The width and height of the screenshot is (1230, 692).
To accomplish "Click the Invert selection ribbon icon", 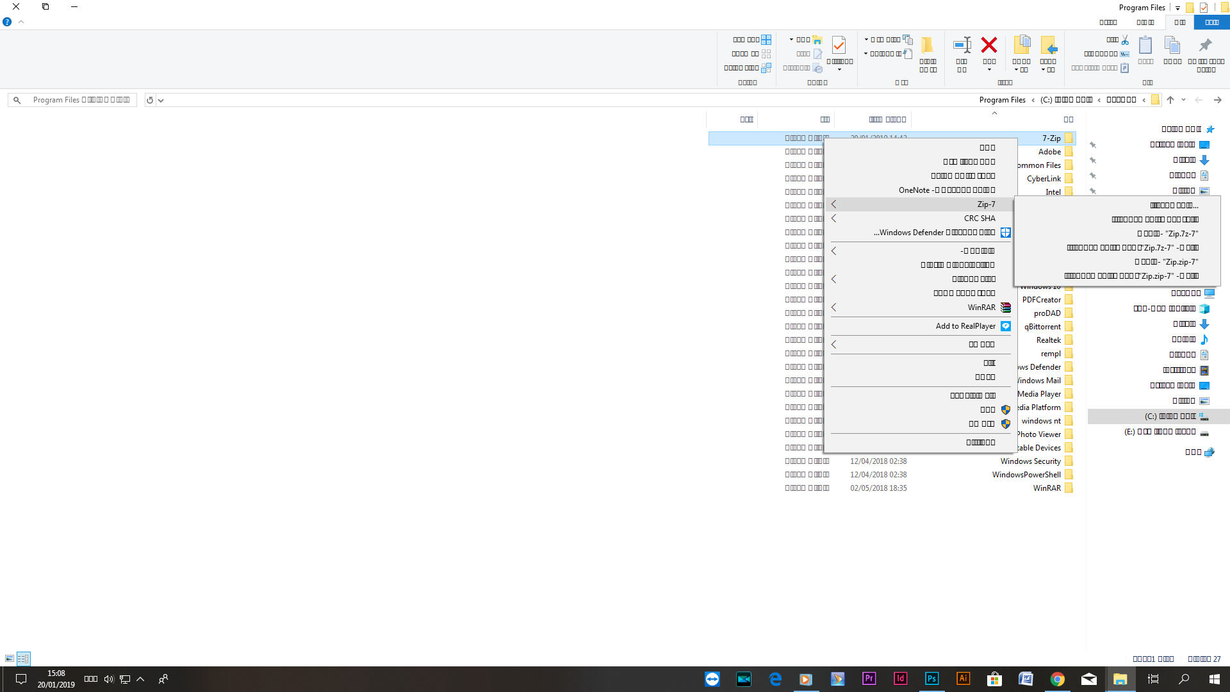I will (766, 68).
